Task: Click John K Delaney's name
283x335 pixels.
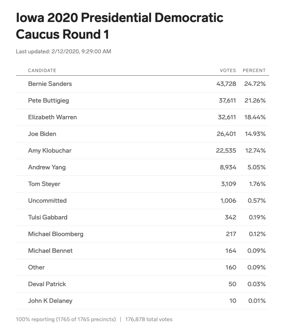Action: click(x=50, y=301)
